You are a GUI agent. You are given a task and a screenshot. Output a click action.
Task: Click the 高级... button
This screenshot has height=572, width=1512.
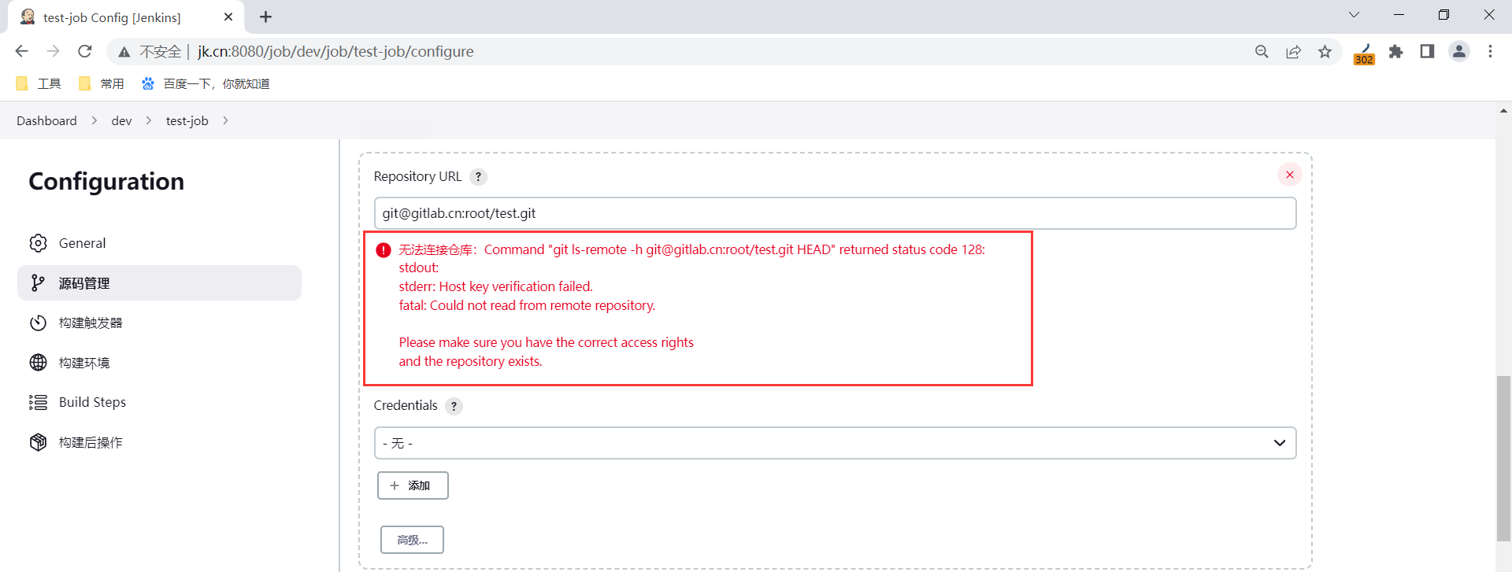[x=412, y=540]
